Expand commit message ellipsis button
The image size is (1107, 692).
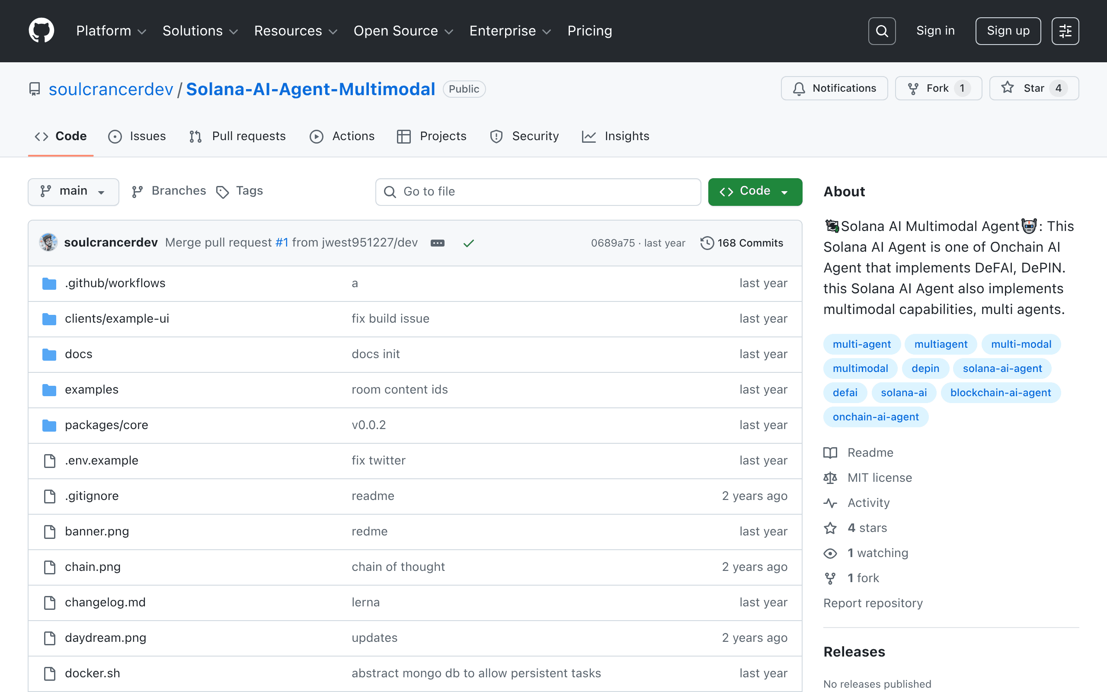[437, 243]
